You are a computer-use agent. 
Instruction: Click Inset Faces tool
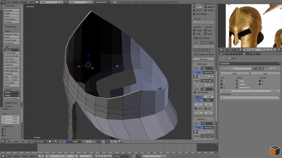12,59
